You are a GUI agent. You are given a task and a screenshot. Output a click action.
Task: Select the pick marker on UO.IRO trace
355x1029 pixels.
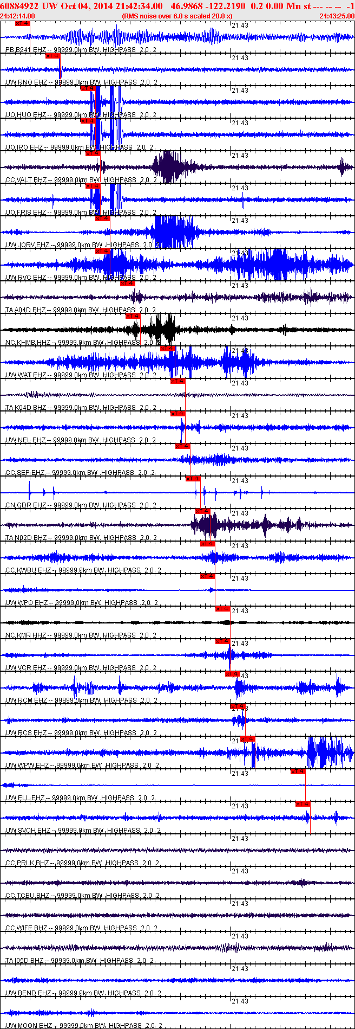click(x=88, y=121)
